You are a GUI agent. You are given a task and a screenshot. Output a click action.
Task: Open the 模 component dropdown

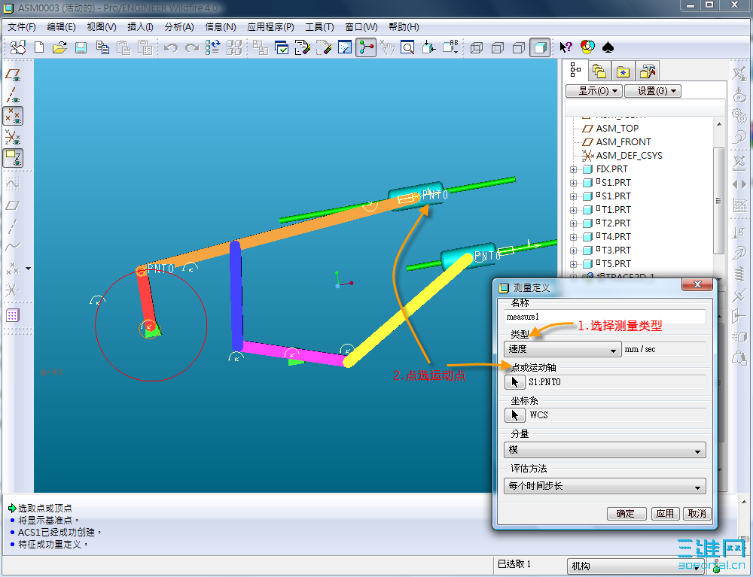605,450
